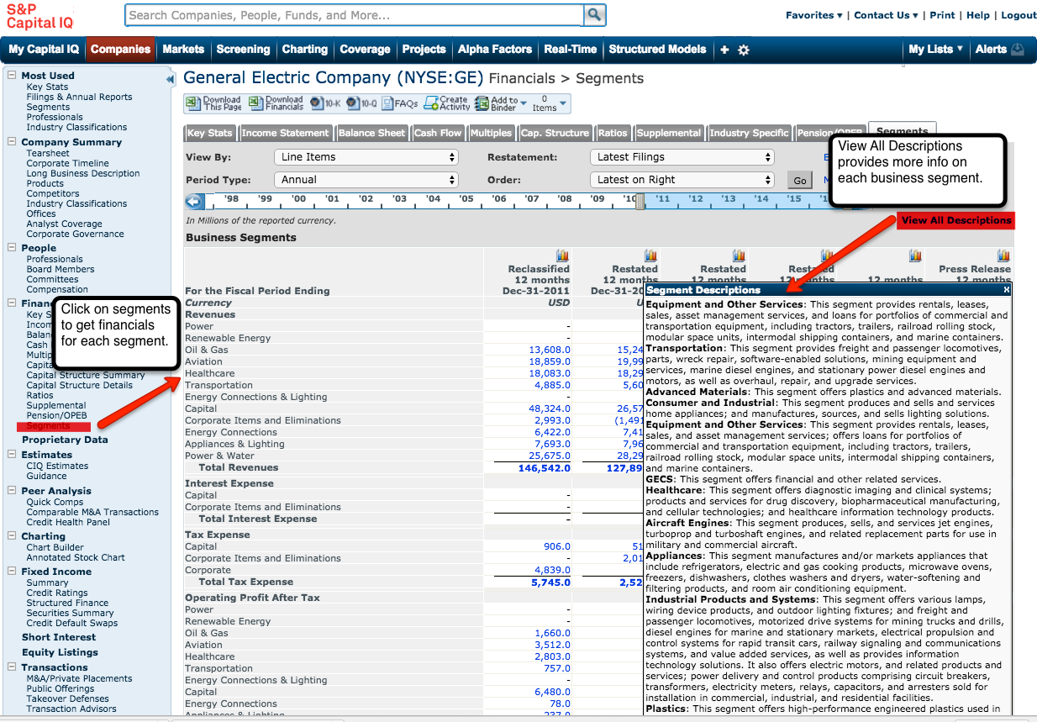
Task: Click the Download Financials Excel icon
Action: 255,103
